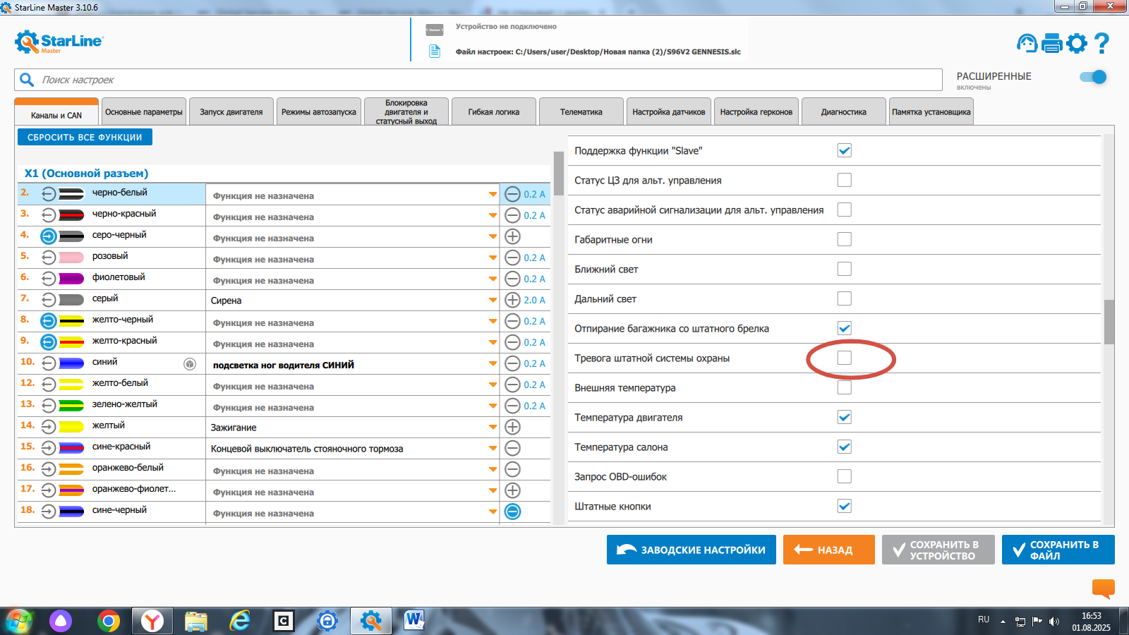
Task: Switch to the Запуск двигателя tab
Action: (x=231, y=111)
